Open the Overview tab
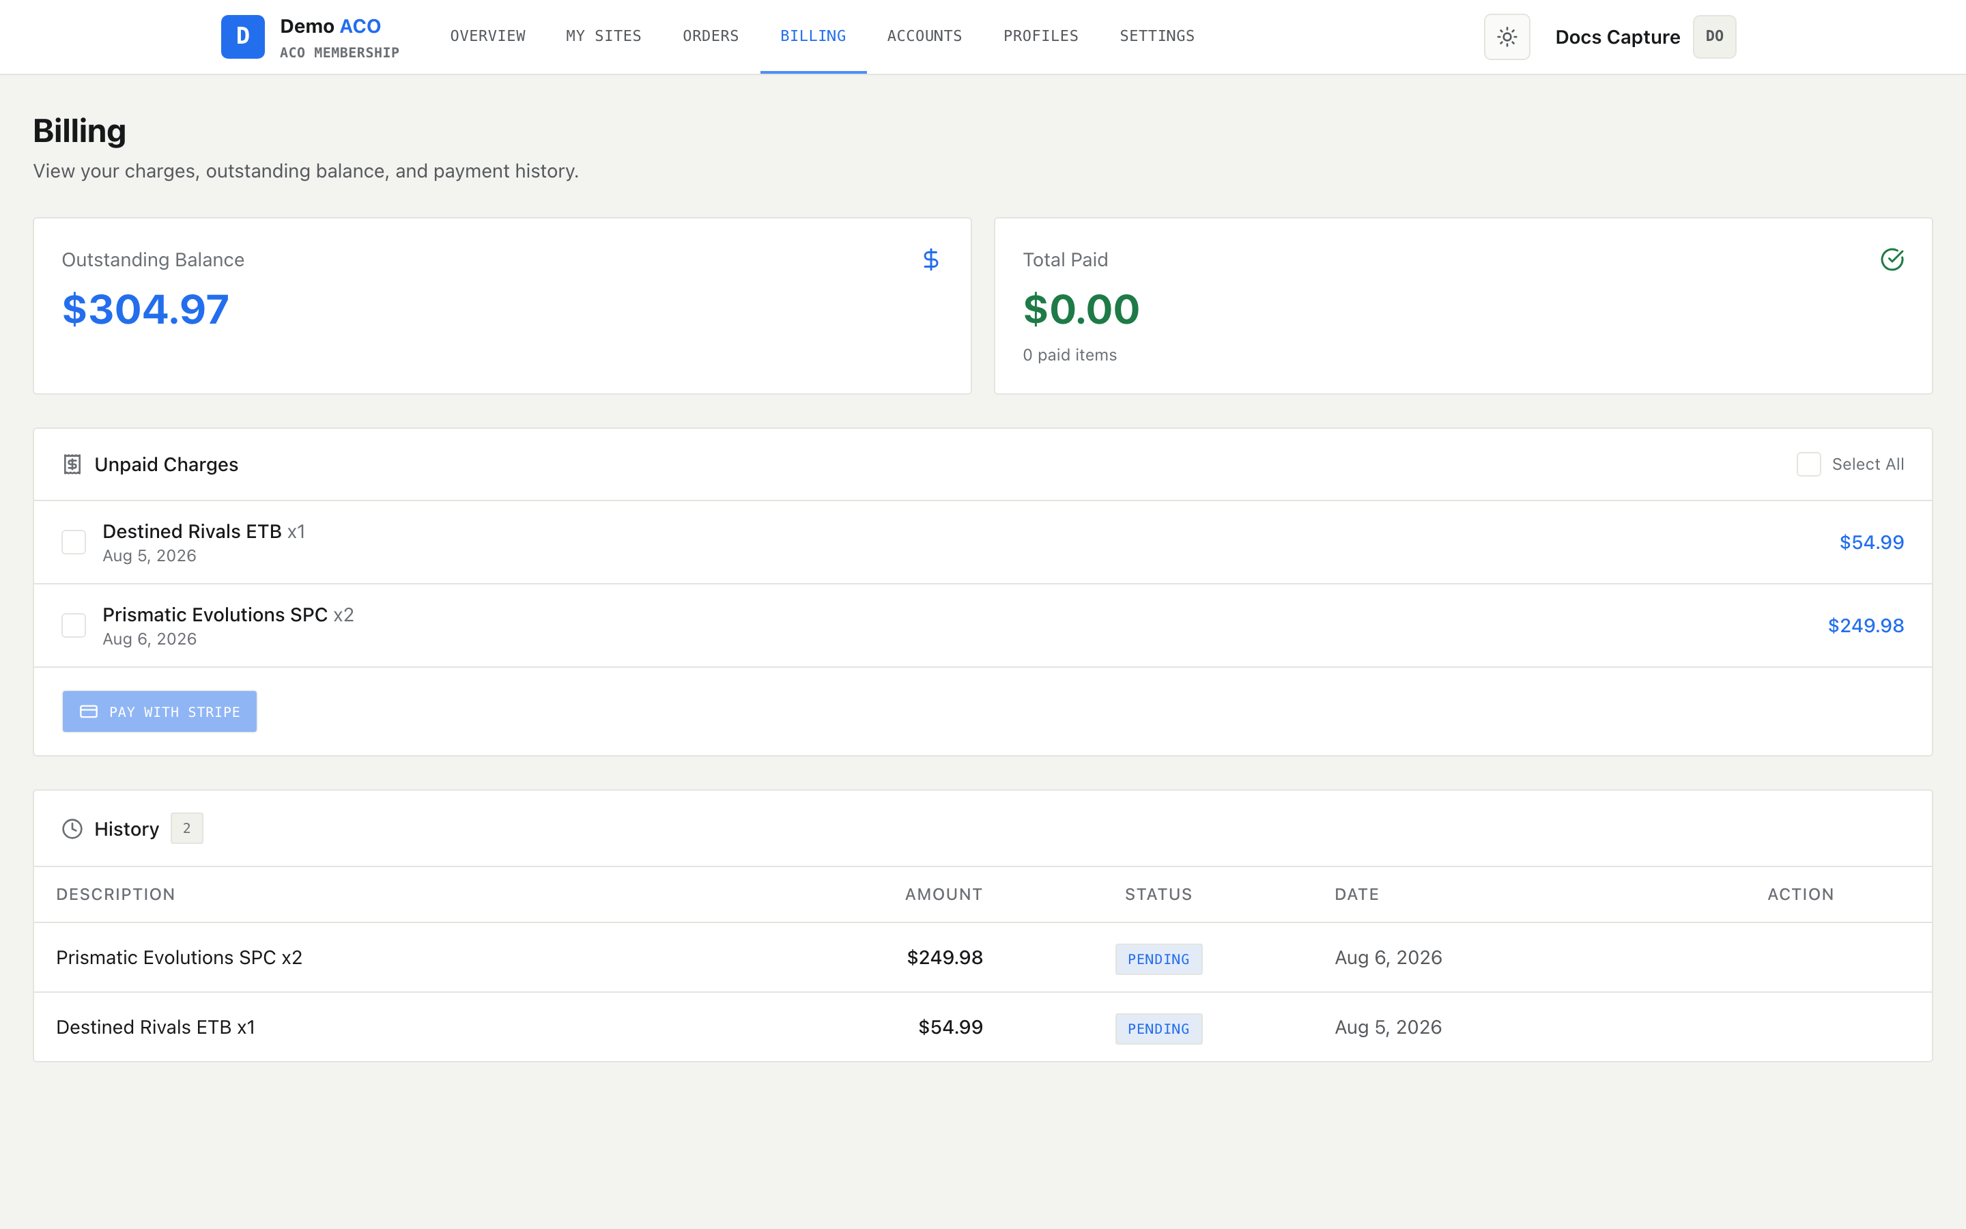 click(x=487, y=36)
